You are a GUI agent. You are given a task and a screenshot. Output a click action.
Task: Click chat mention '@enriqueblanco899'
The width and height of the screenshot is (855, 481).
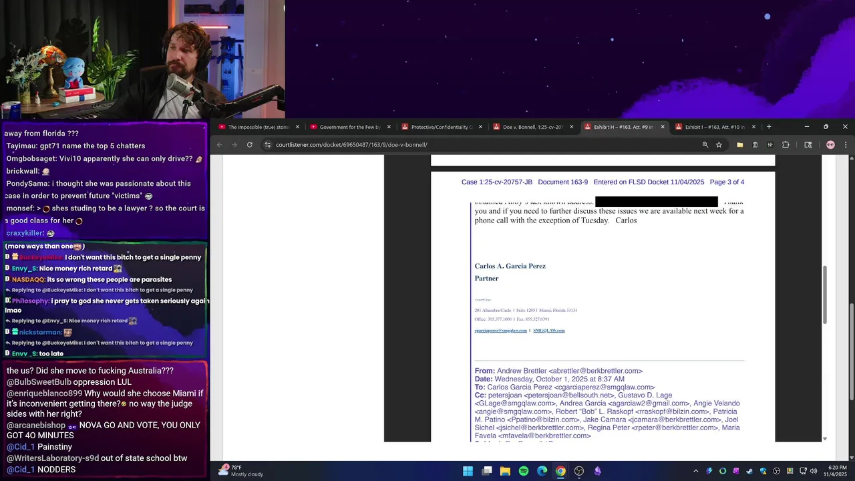[44, 393]
